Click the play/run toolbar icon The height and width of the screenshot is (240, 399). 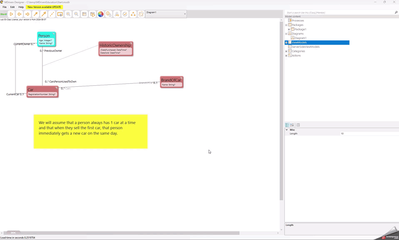(11, 14)
